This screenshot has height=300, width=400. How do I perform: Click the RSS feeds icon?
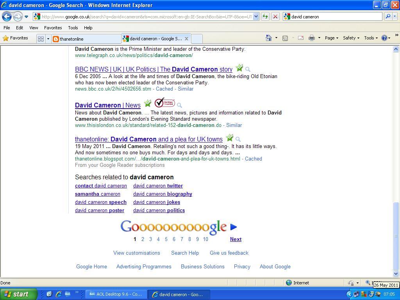pyautogui.click(x=285, y=38)
